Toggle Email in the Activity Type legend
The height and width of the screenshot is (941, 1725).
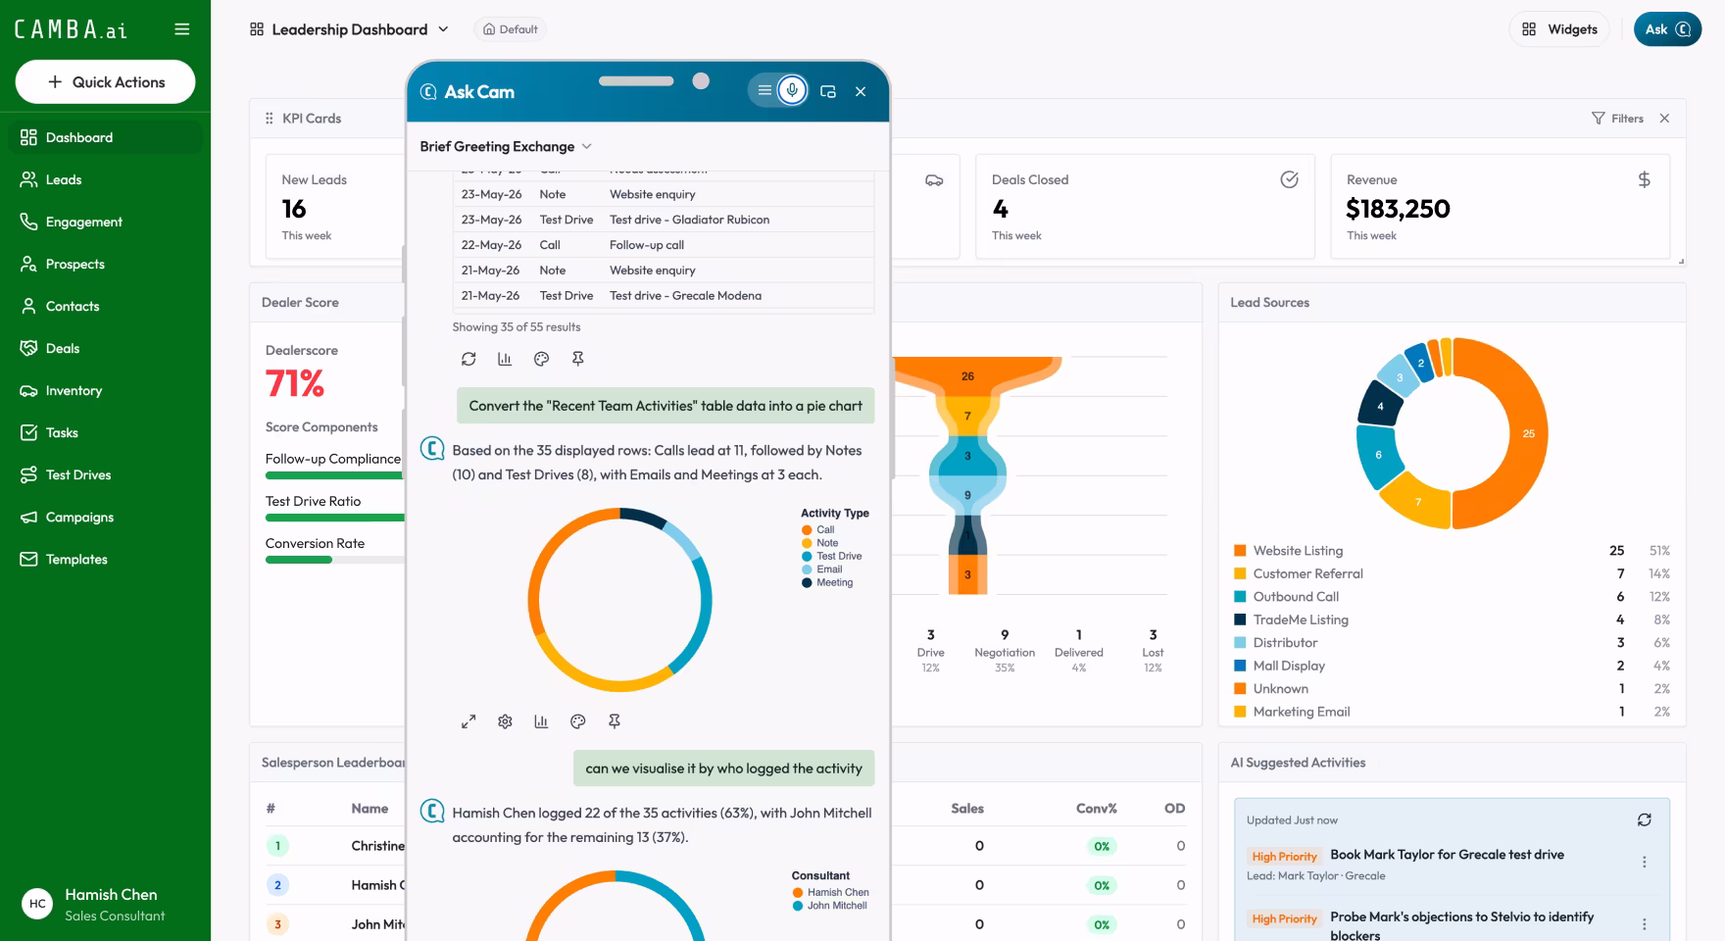point(822,570)
